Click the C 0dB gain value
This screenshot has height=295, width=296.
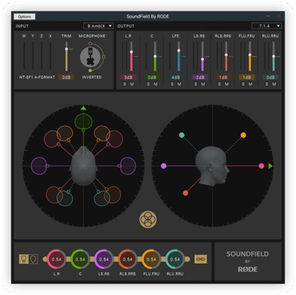[x=152, y=77]
